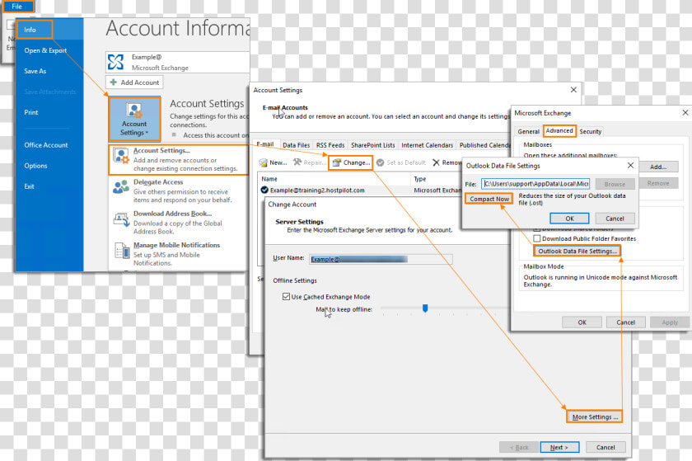Click the Back button in Change Account
The height and width of the screenshot is (461, 692).
tap(519, 447)
